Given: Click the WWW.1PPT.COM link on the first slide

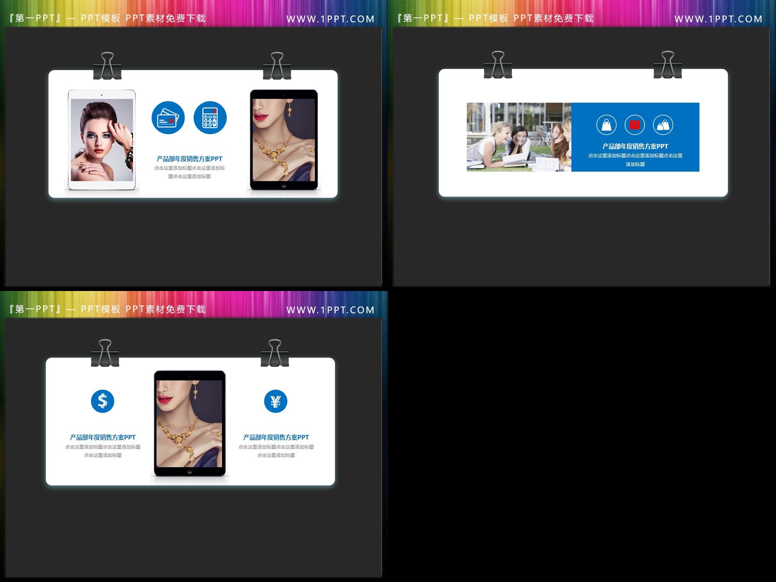Looking at the screenshot, I should (x=330, y=19).
